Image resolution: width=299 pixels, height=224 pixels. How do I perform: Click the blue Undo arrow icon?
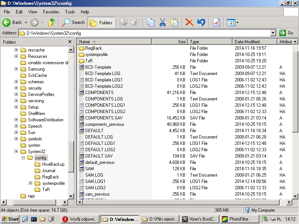[201, 22]
